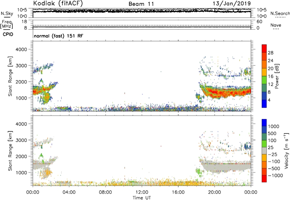Click the '12:00' time tick label

(x=142, y=192)
